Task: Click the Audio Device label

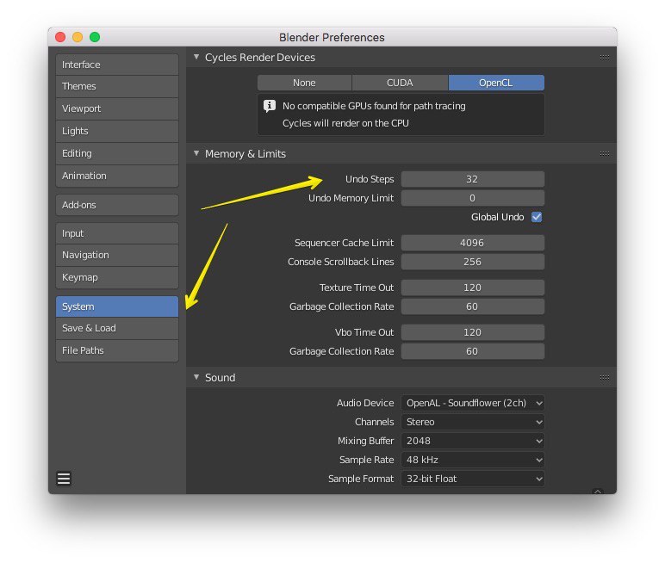Action: point(365,403)
